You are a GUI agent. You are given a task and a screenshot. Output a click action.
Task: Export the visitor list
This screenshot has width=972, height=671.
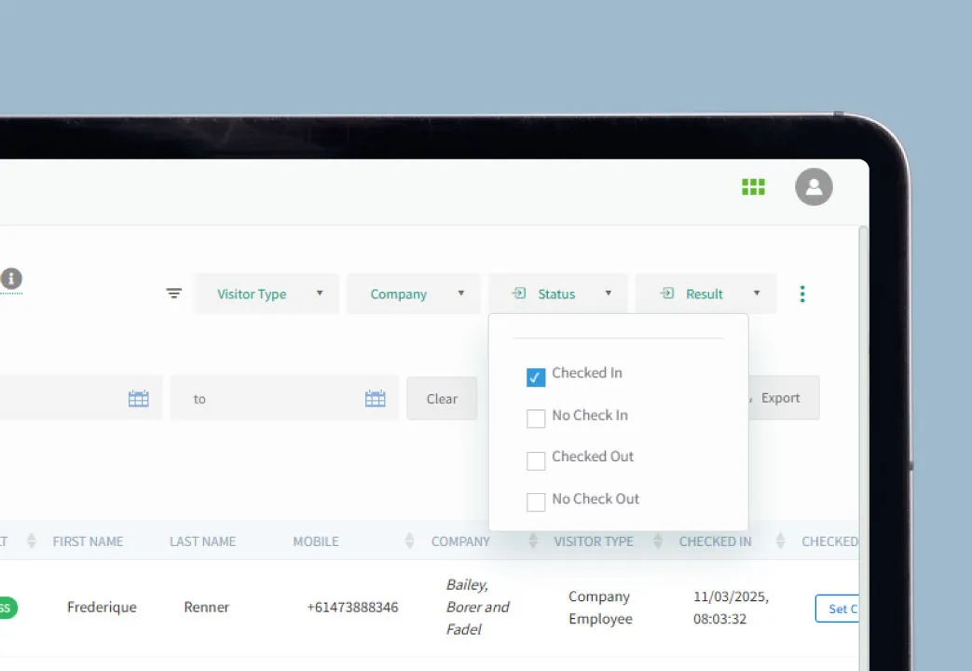coord(782,398)
